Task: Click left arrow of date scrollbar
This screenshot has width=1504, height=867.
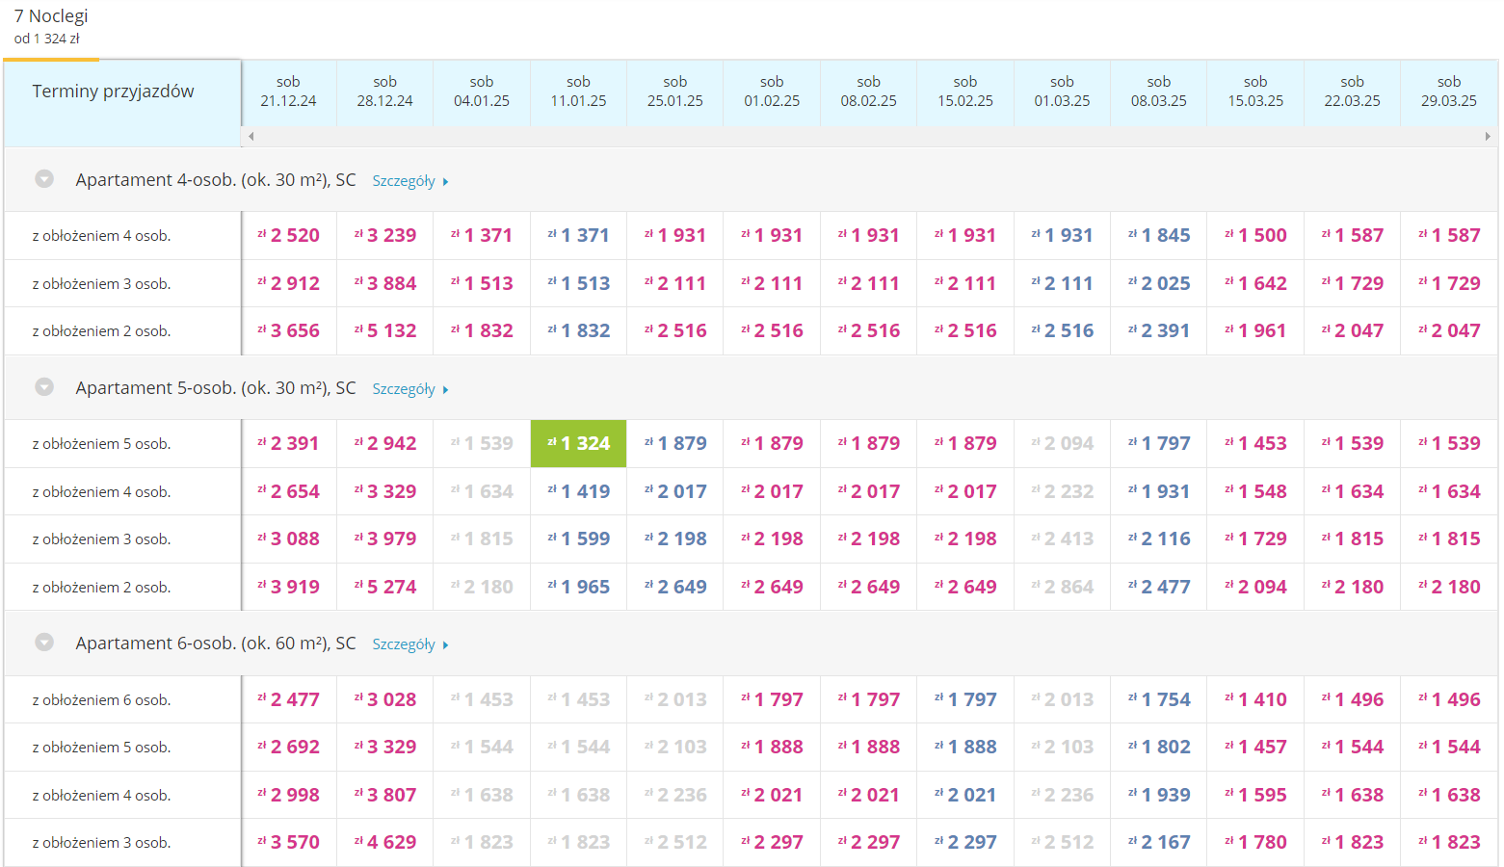Action: [x=251, y=136]
